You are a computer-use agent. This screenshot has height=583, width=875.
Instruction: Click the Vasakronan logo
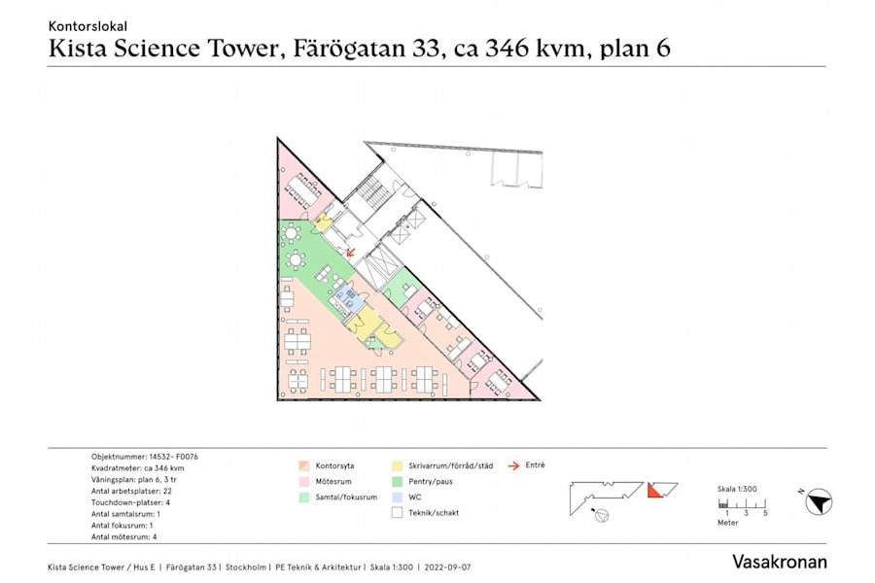[780, 562]
